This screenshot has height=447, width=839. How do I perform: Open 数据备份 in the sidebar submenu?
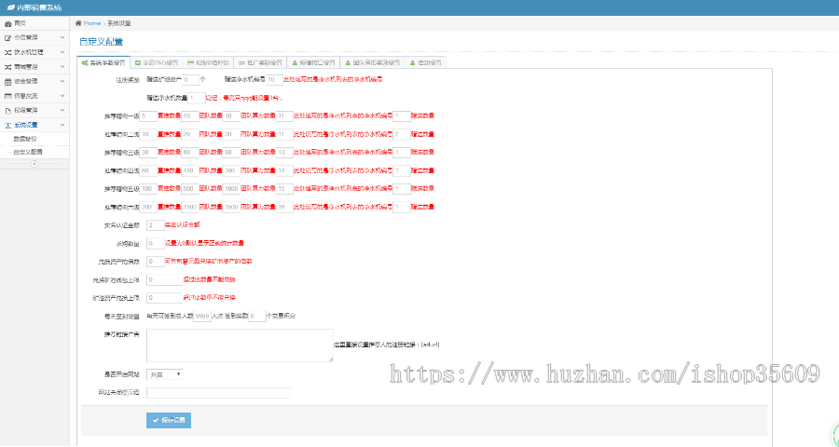click(x=24, y=139)
